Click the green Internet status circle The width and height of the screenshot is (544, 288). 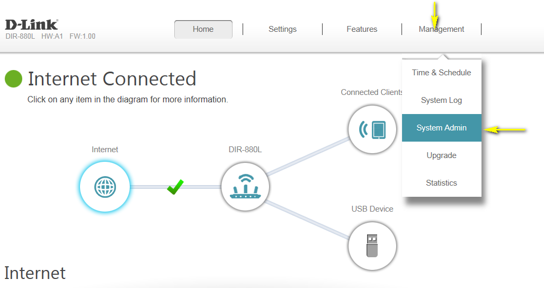point(13,79)
